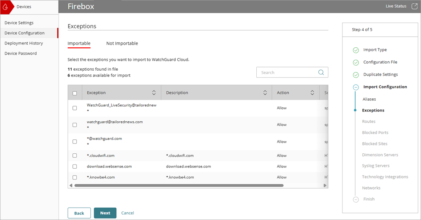421x220 pixels.
Task: Switch to the Importable tab
Action: point(79,43)
